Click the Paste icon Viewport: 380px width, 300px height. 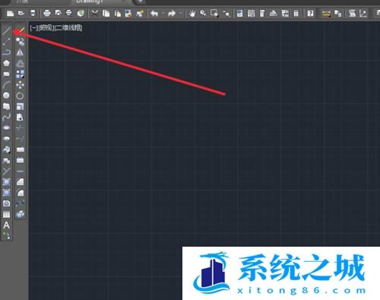[117, 13]
